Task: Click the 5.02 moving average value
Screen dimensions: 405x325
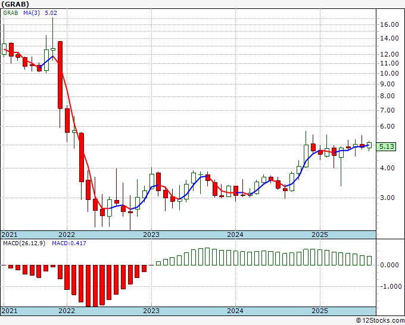Action: click(x=51, y=13)
